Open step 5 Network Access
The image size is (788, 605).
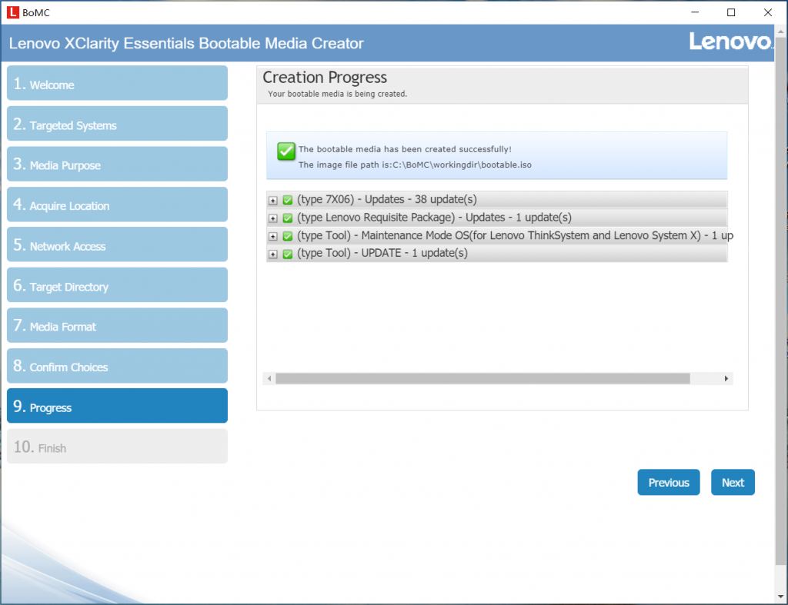[117, 244]
